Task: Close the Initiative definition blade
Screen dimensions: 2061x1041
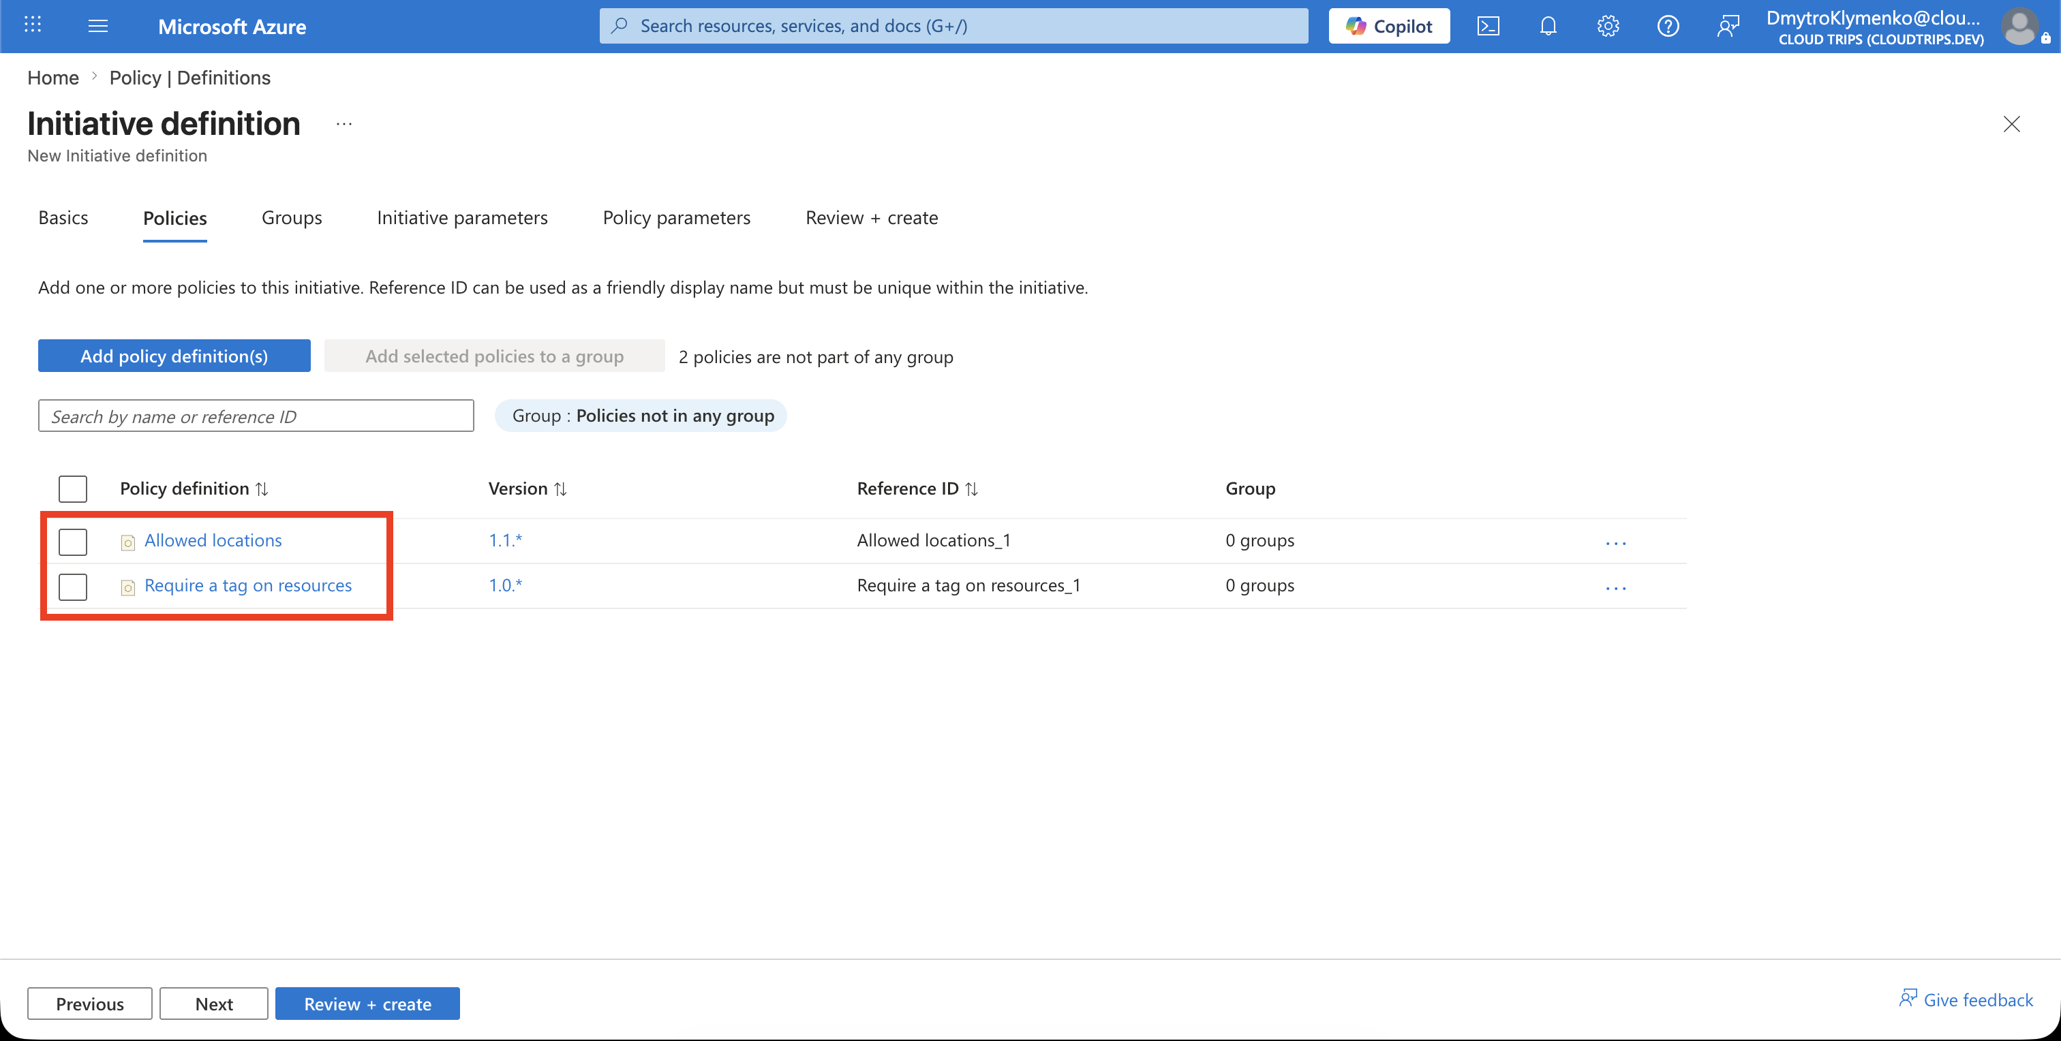Action: 2011,124
